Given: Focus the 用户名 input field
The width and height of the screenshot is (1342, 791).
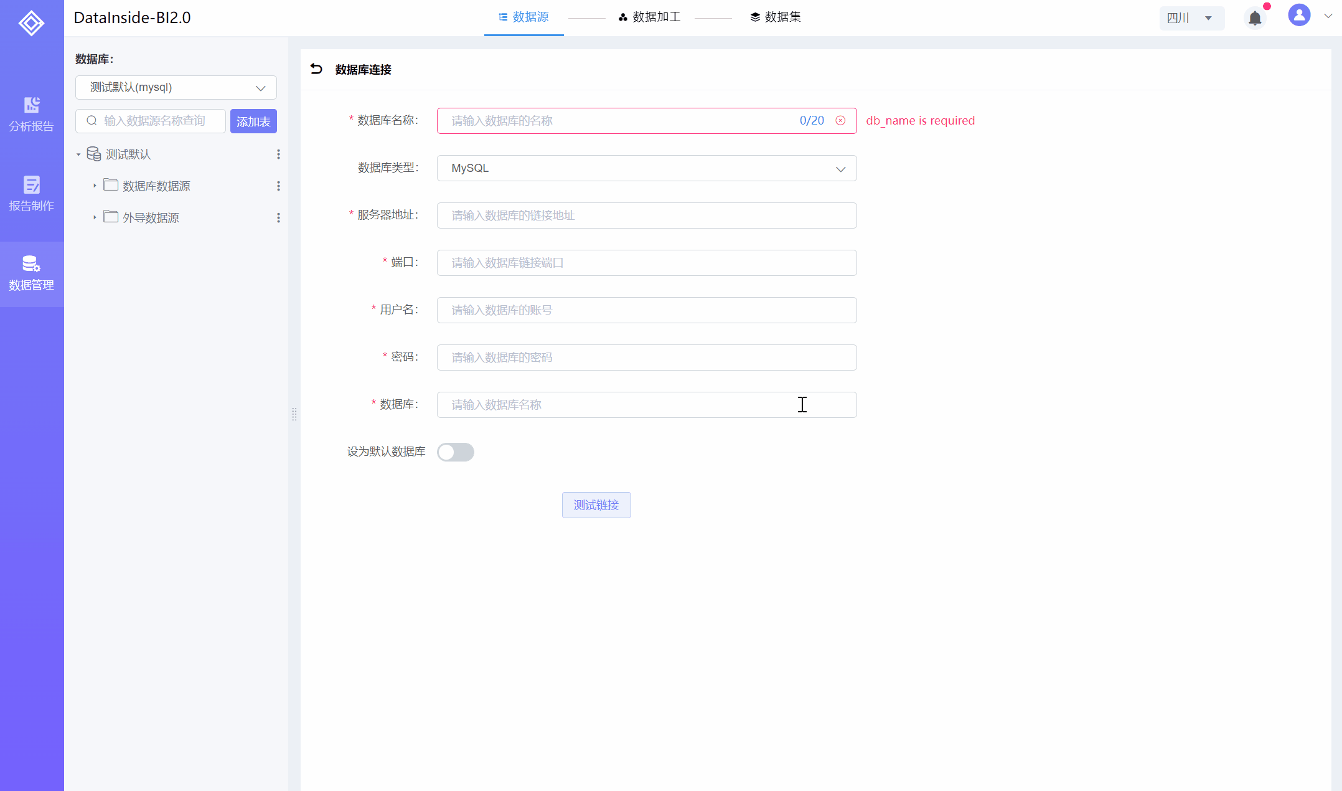Looking at the screenshot, I should 647,310.
